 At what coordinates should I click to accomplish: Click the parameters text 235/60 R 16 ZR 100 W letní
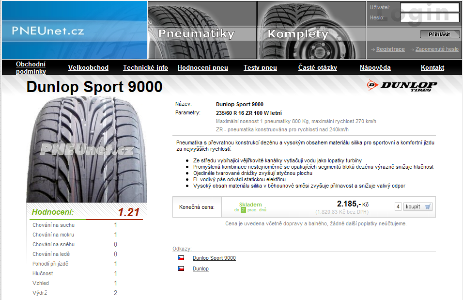point(249,113)
